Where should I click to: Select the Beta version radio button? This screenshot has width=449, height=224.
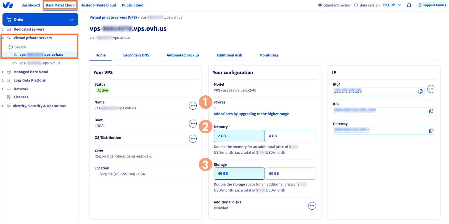[356, 5]
